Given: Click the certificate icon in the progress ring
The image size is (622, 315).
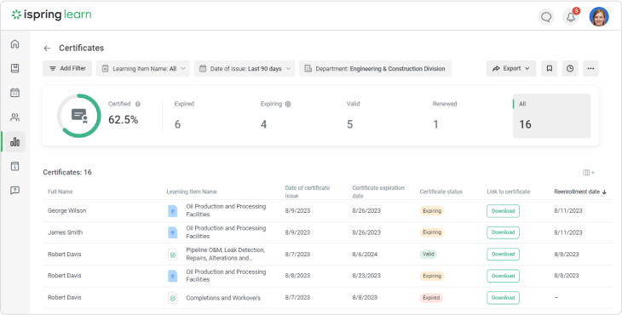Looking at the screenshot, I should [x=79, y=116].
